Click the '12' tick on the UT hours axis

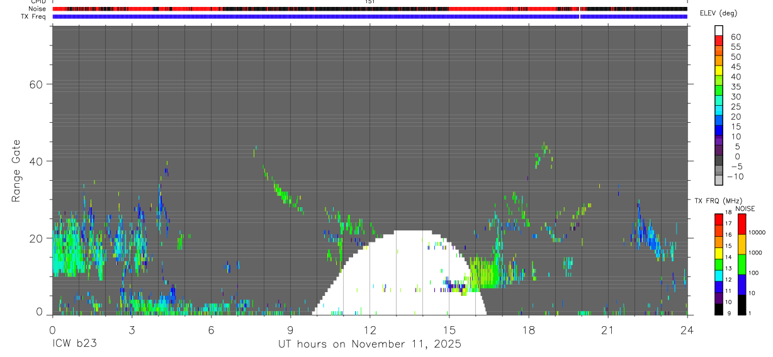370,329
